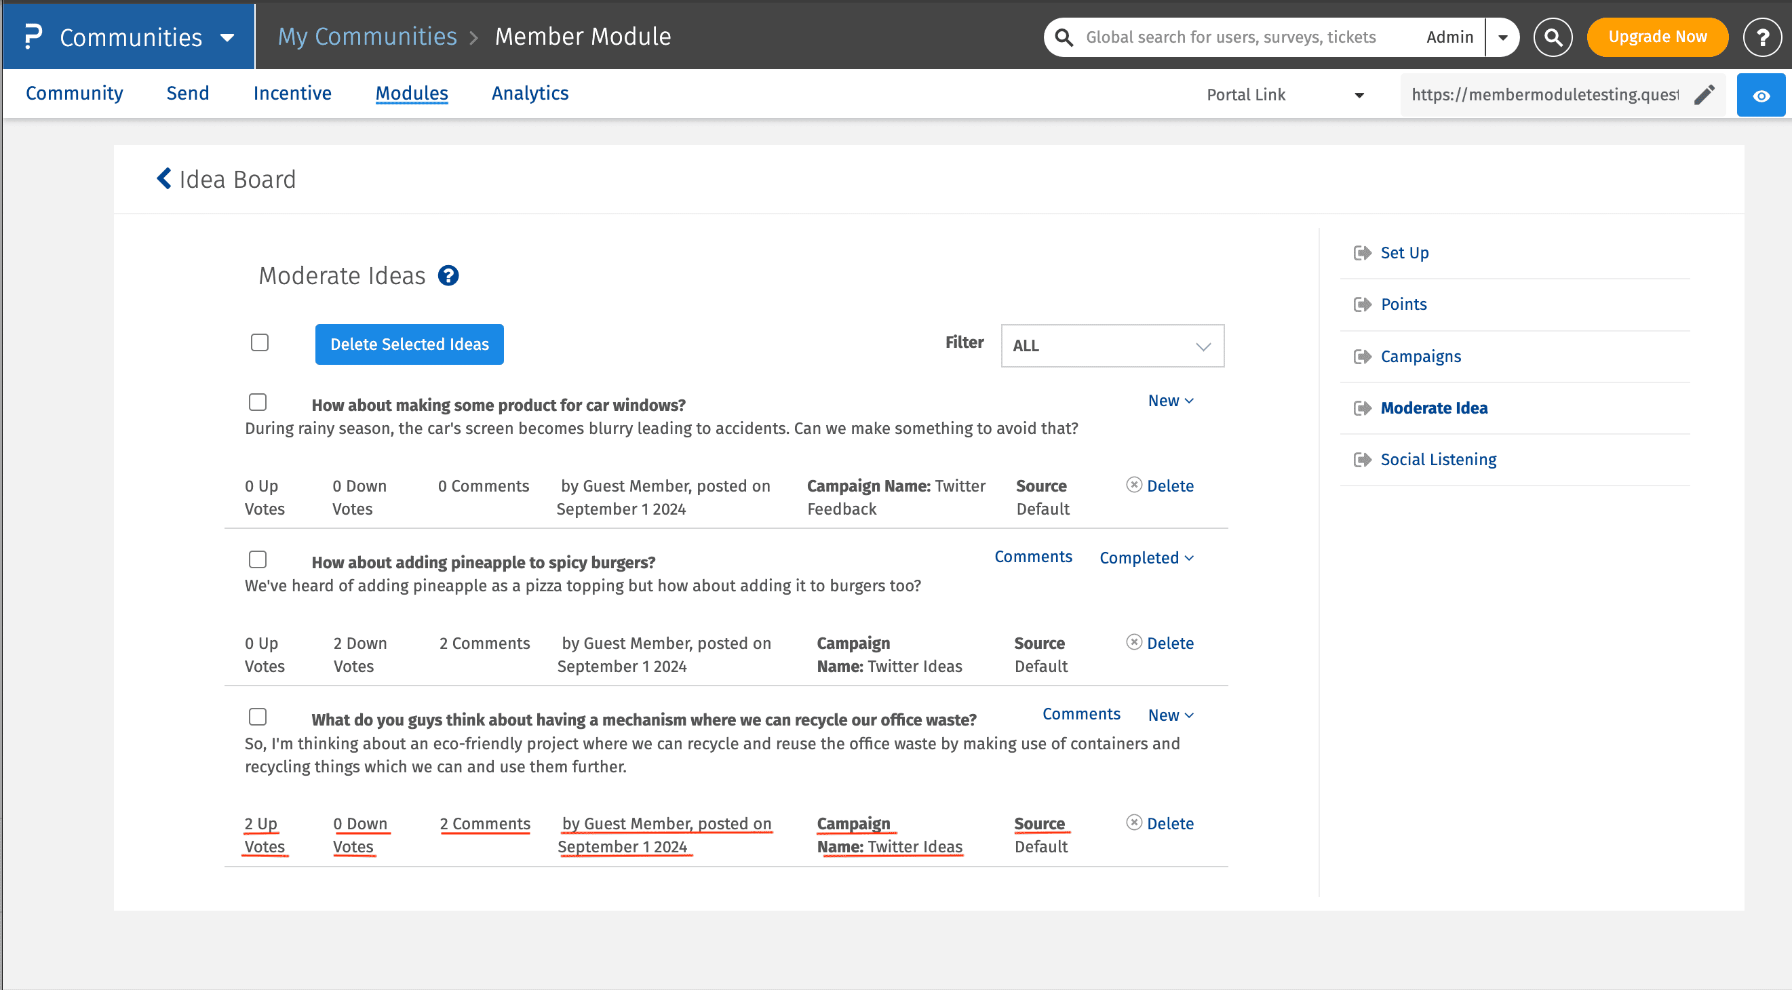Expand the Completed status dropdown

[1146, 558]
